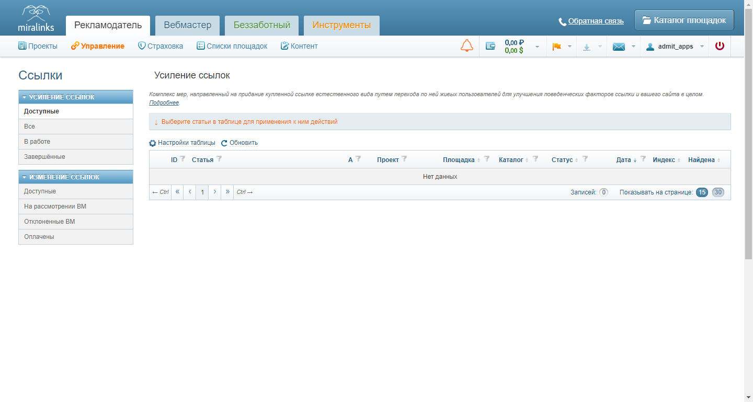Click the user avatar icon beside admit_apps
The image size is (753, 402).
pyautogui.click(x=650, y=47)
